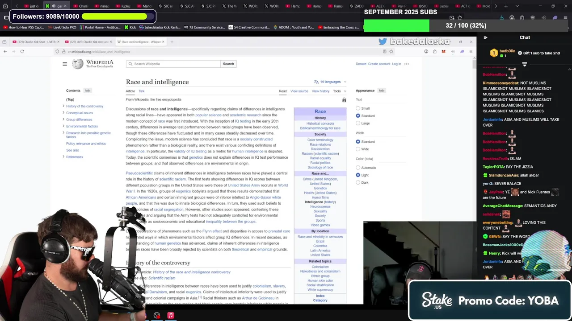Select Standard page width
This screenshot has height=321, width=572.
tap(358, 142)
